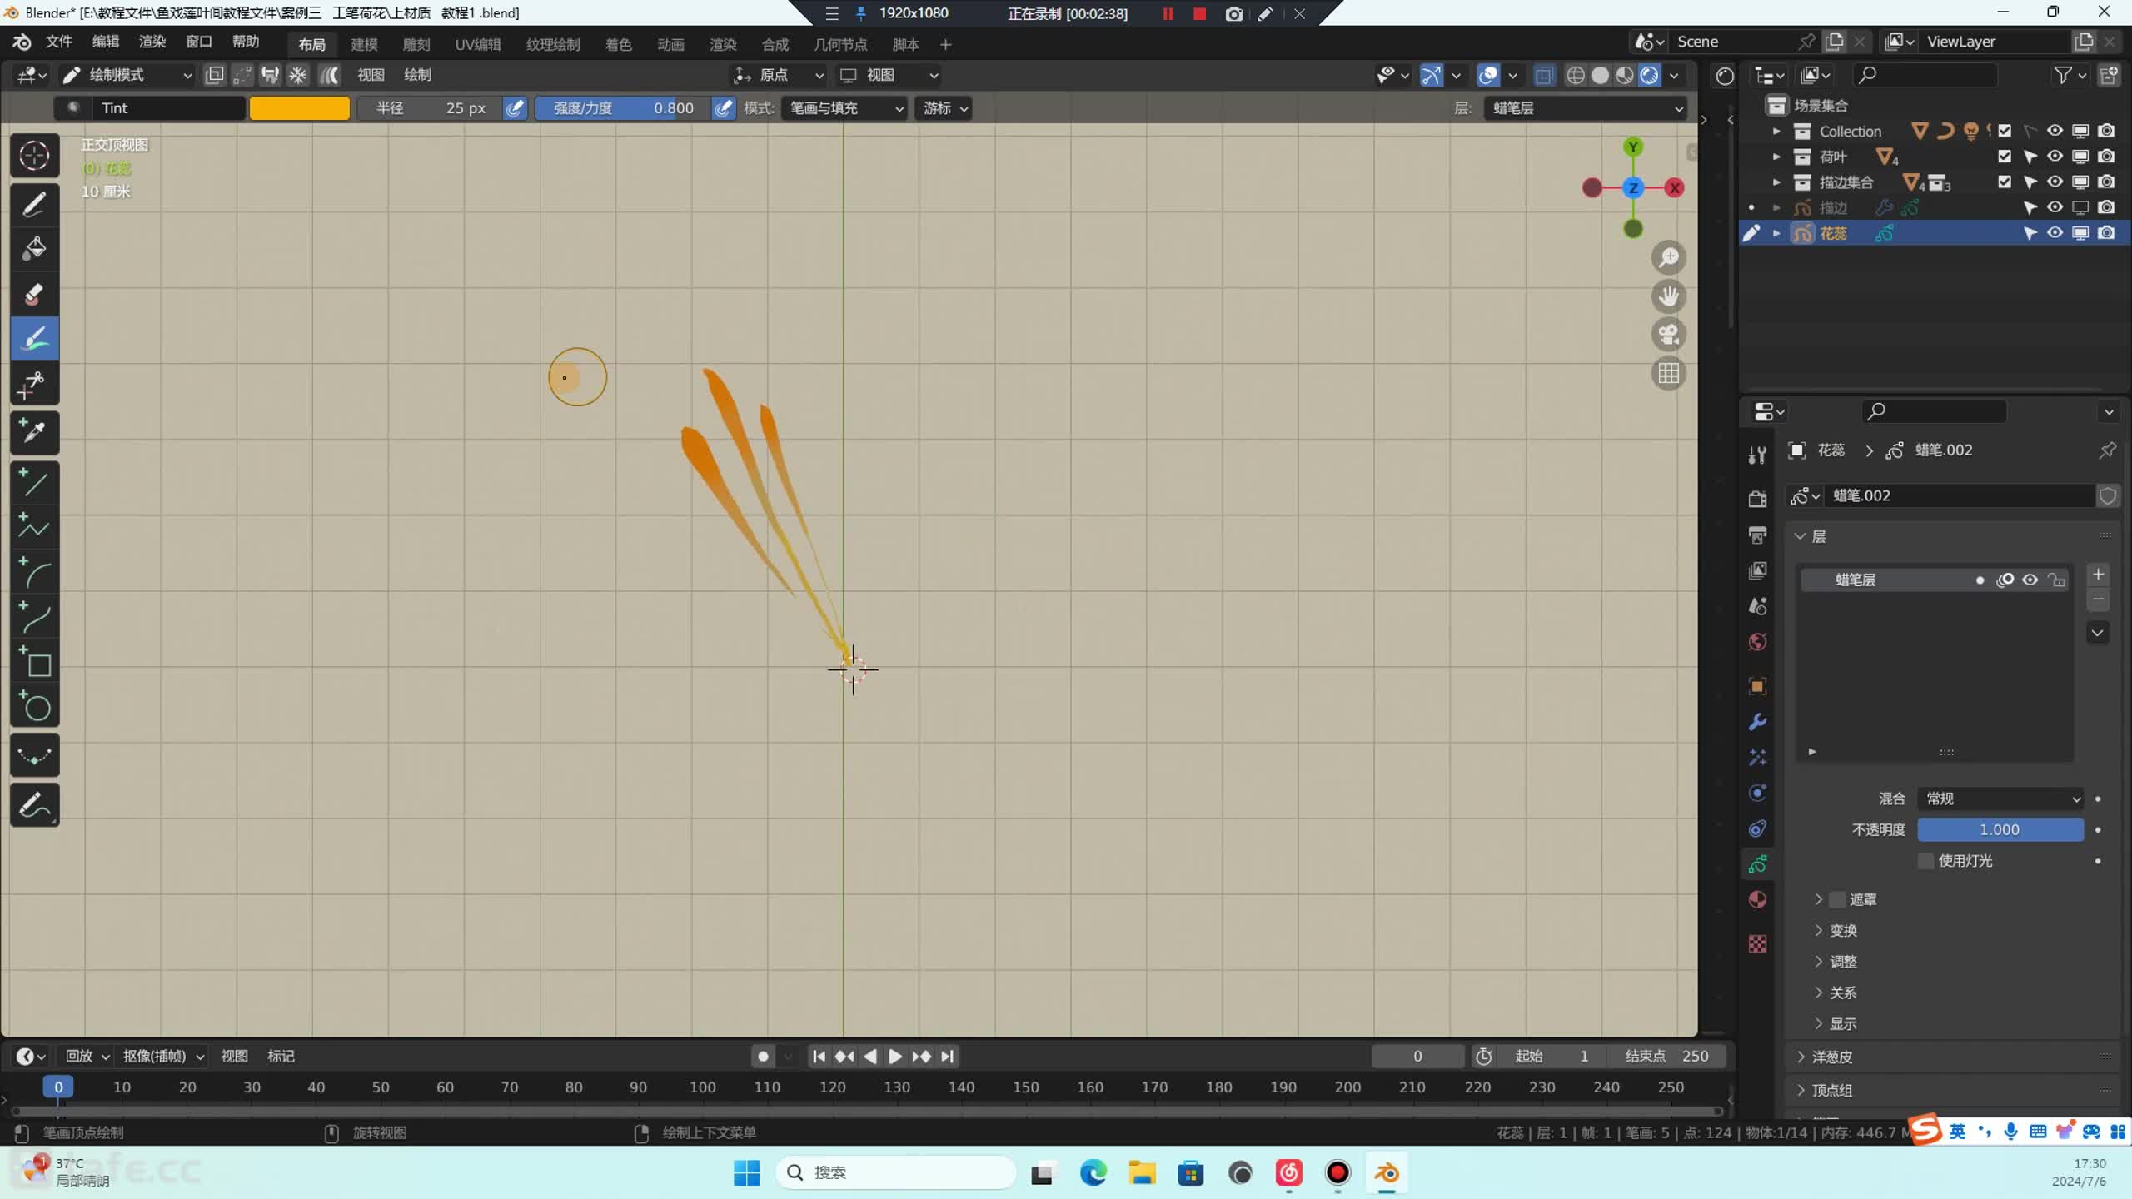Image resolution: width=2132 pixels, height=1199 pixels.
Task: Select the Draw pencil tool
Action: [x=34, y=204]
